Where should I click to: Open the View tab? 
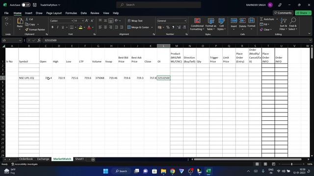click(106, 13)
